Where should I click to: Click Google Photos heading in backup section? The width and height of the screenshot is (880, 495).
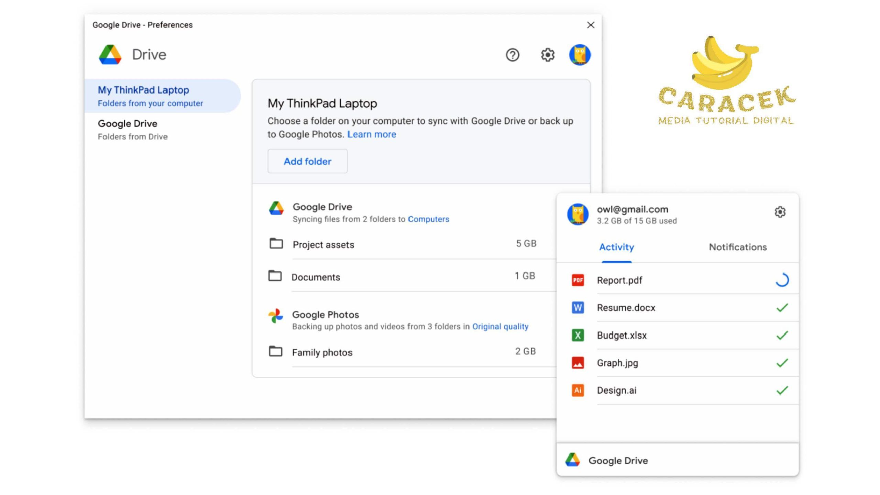tap(326, 315)
